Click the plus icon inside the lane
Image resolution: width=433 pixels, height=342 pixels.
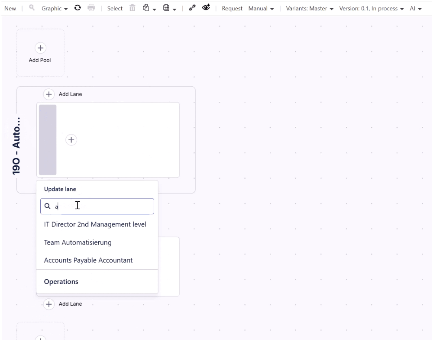pyautogui.click(x=71, y=140)
